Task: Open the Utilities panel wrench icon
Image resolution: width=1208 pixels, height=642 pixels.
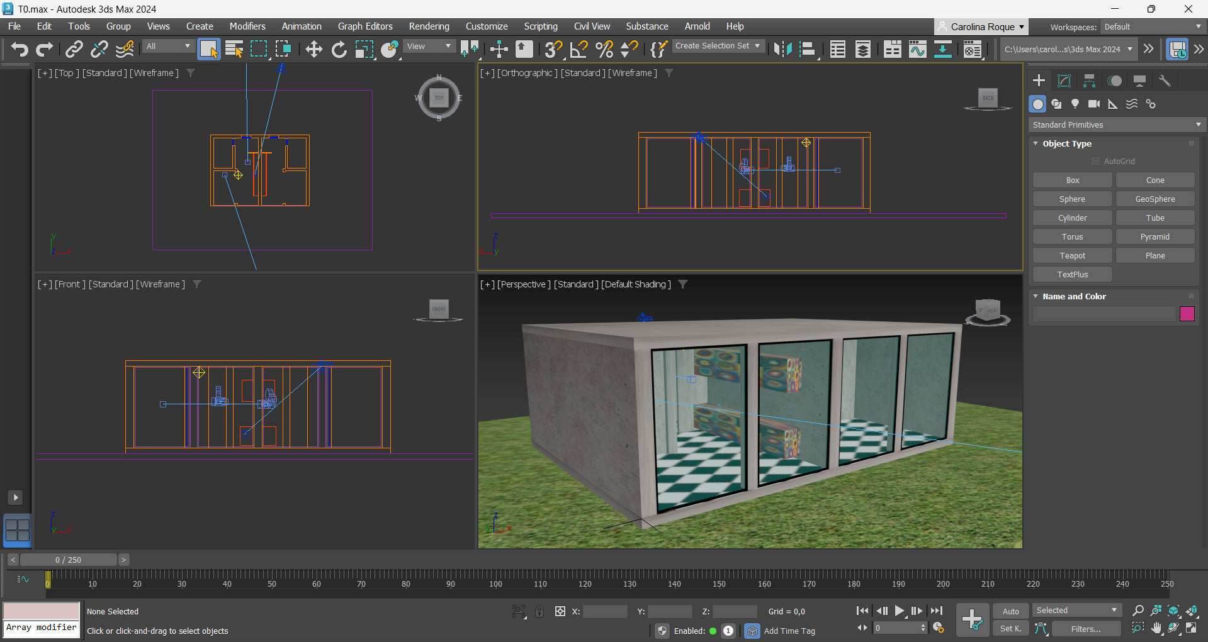Action: point(1165,80)
